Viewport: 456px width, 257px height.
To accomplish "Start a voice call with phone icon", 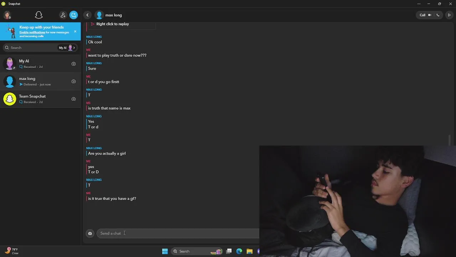I will tap(438, 15).
